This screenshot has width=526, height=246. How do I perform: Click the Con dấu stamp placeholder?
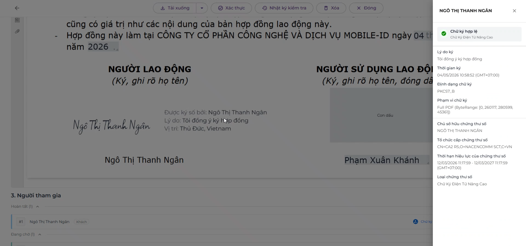click(x=381, y=115)
